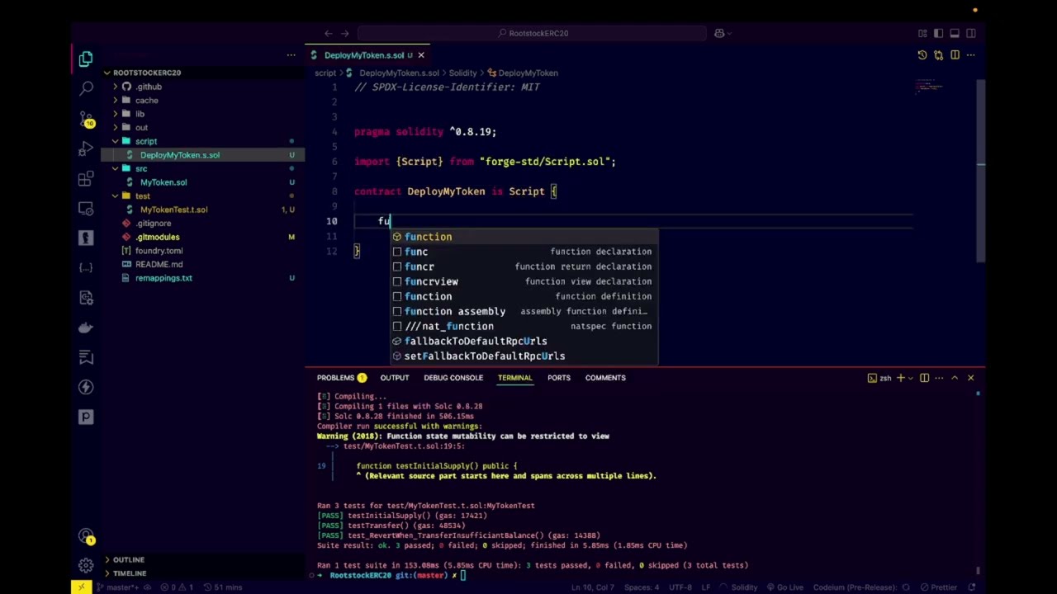The image size is (1057, 594).
Task: Go back using the navigation arrow
Action: (329, 33)
